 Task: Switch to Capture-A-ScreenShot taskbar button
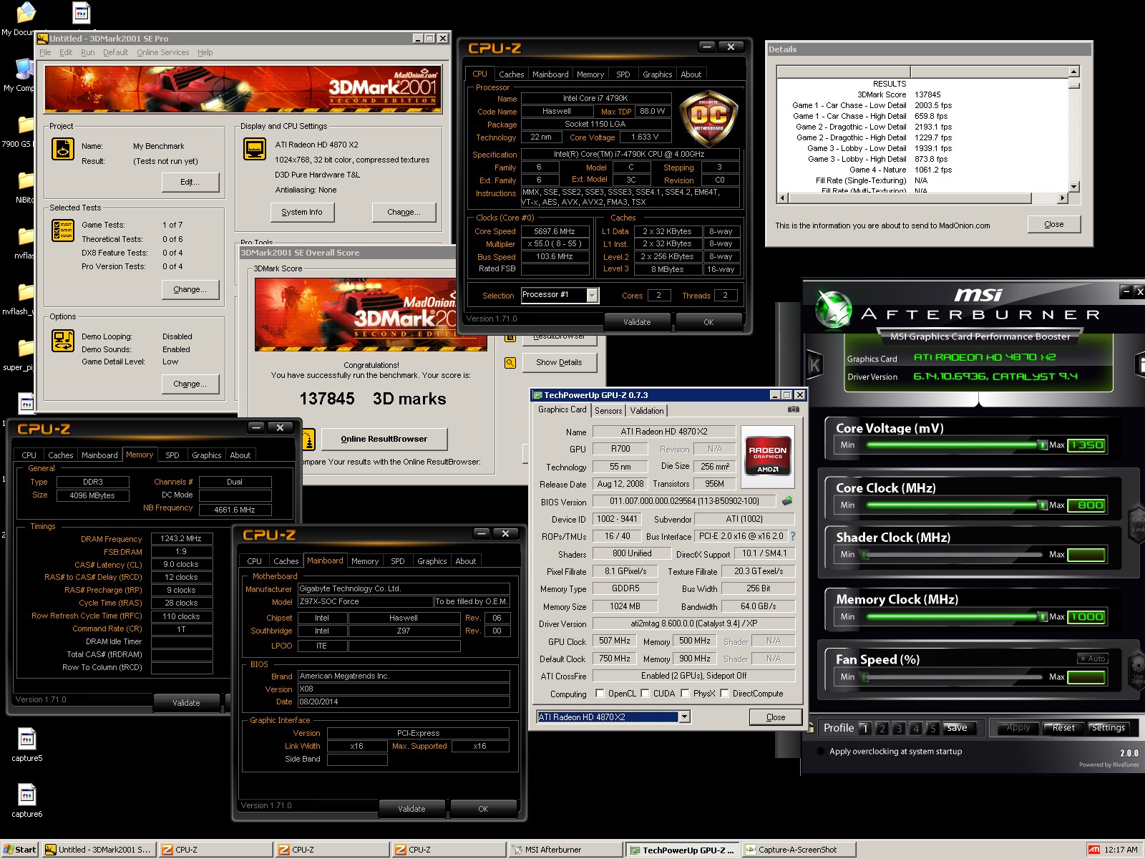pos(799,850)
